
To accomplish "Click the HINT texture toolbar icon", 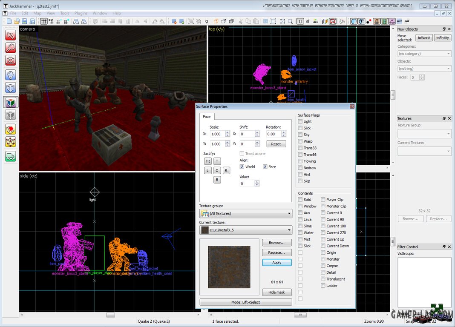I will point(400,21).
